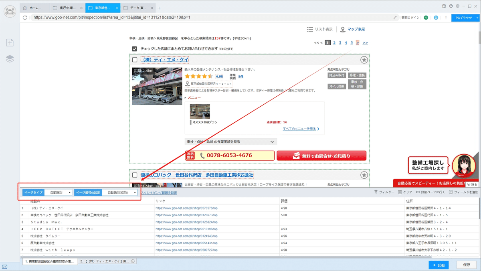
Task: Toggle the まとめてお問い合わせ checkbox
Action: pos(135,49)
